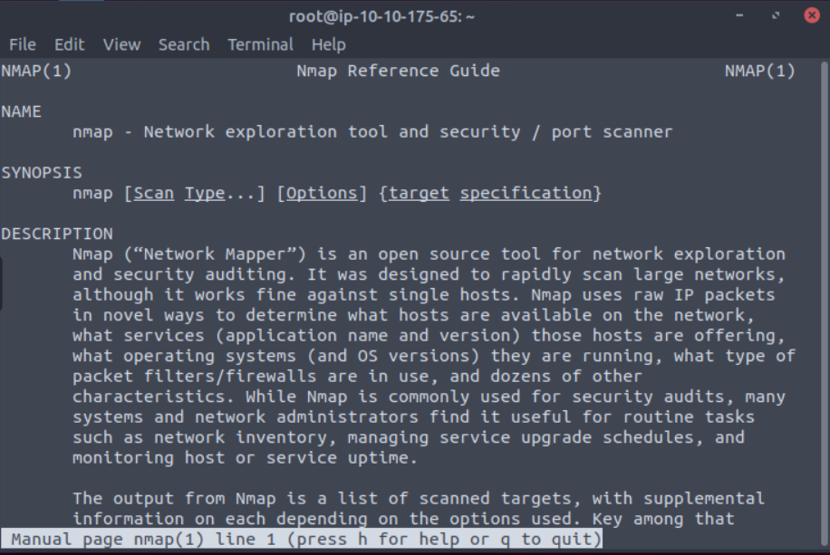
Task: Click the underlined Scan word in synopsis
Action: [153, 194]
